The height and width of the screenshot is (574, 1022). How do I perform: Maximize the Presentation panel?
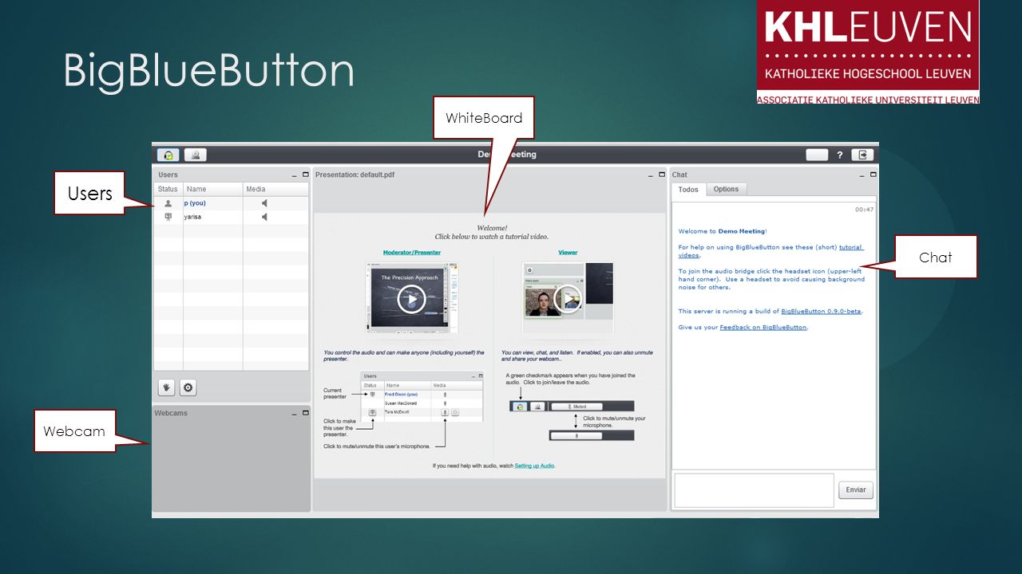(662, 175)
